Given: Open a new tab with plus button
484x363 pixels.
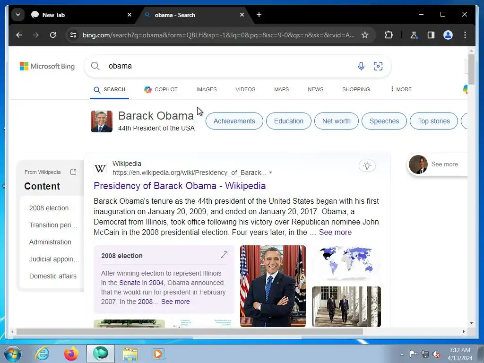Looking at the screenshot, I should pos(259,15).
